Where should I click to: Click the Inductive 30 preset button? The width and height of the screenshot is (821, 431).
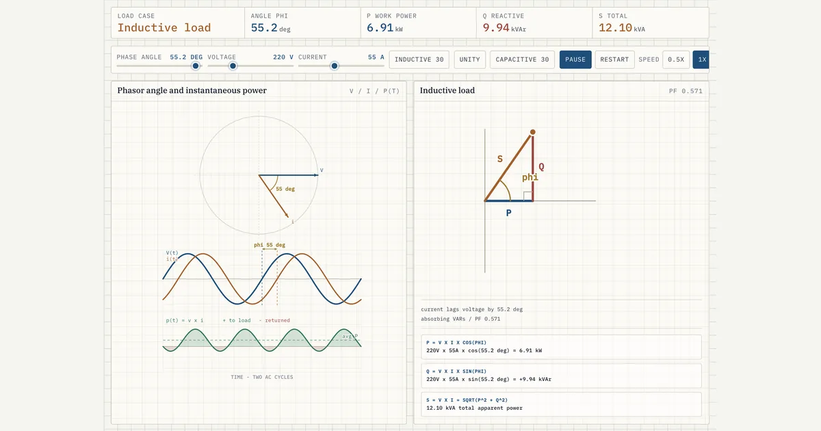(419, 60)
